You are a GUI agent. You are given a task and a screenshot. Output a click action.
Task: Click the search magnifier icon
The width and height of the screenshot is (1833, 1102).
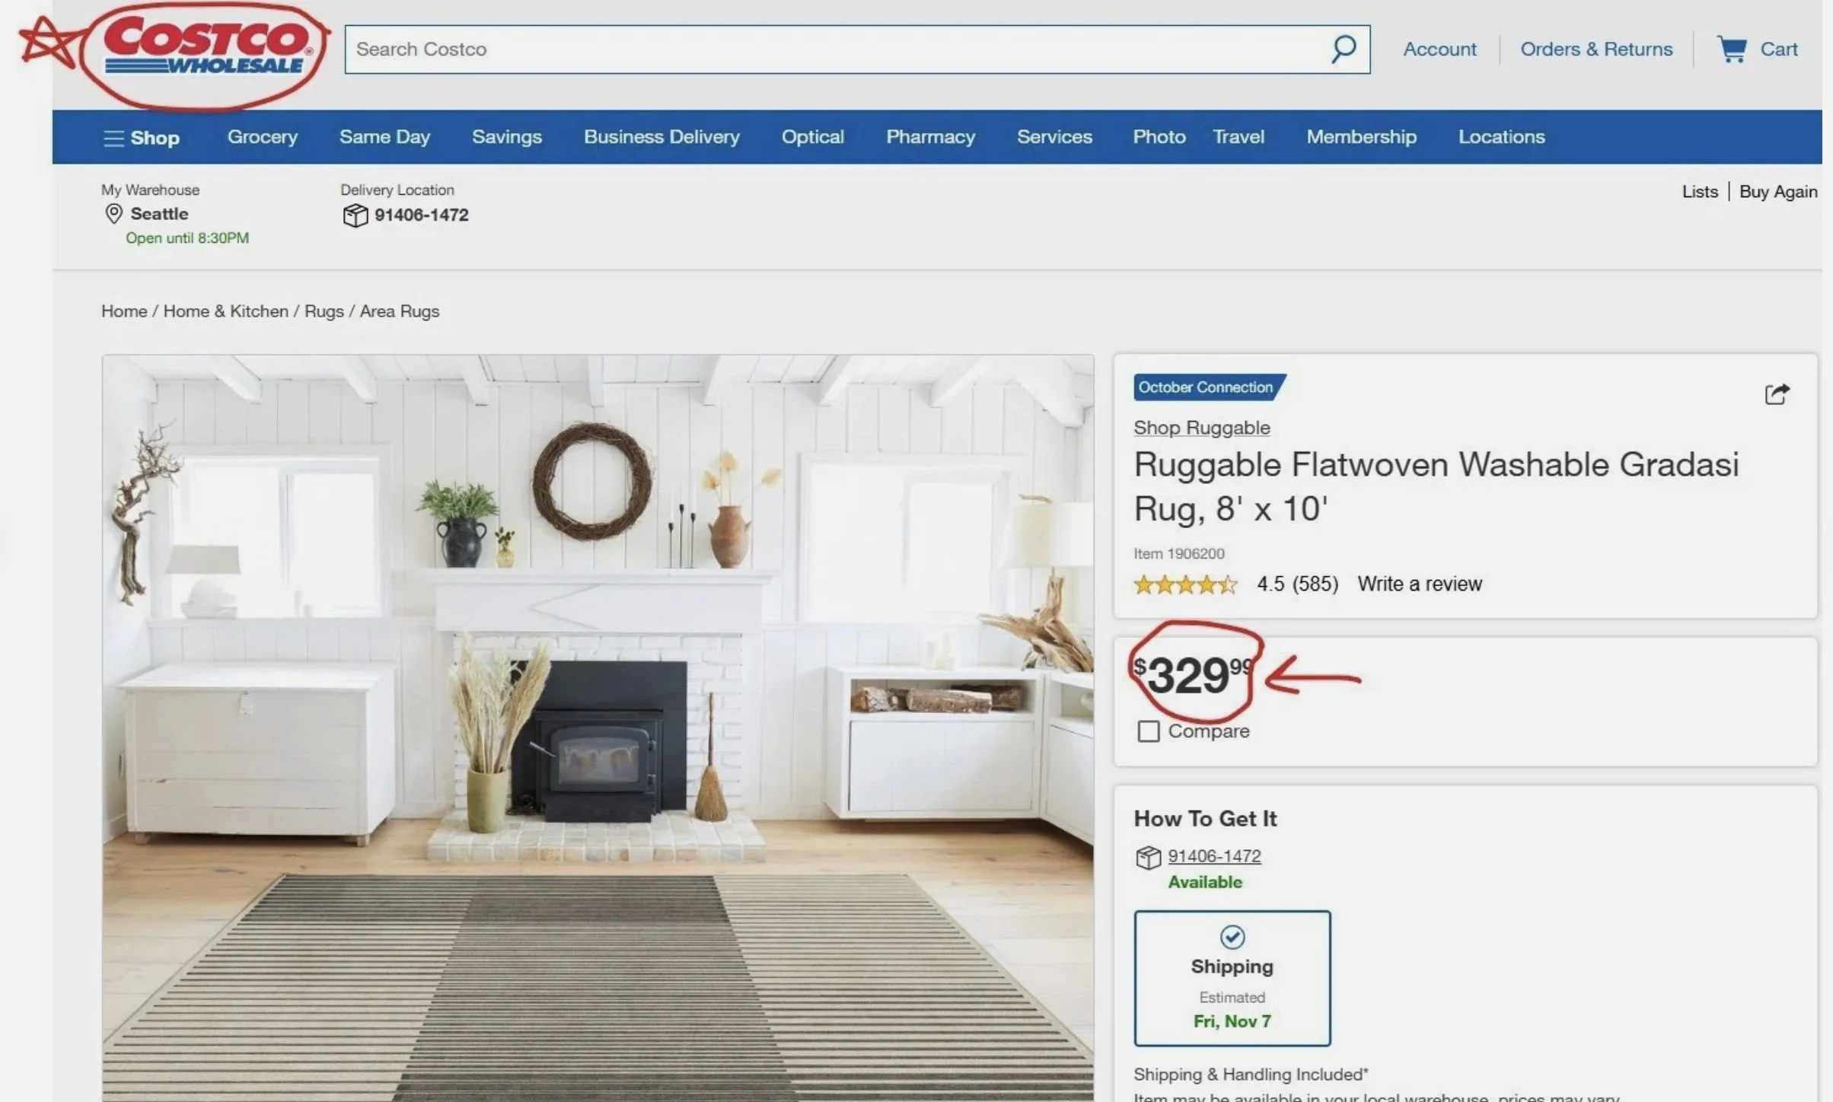tap(1344, 49)
